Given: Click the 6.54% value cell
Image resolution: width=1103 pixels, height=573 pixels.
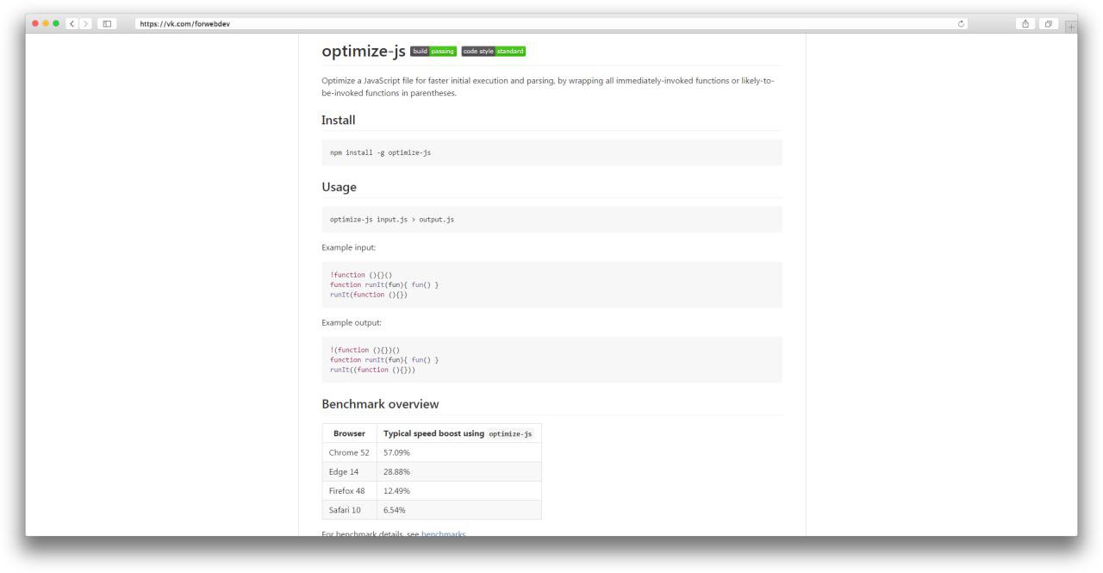Looking at the screenshot, I should [x=458, y=509].
